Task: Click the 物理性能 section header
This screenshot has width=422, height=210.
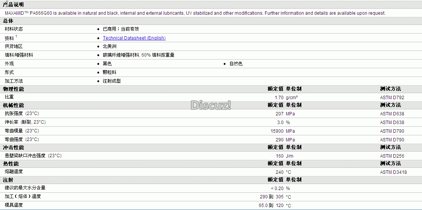Action: point(13,89)
